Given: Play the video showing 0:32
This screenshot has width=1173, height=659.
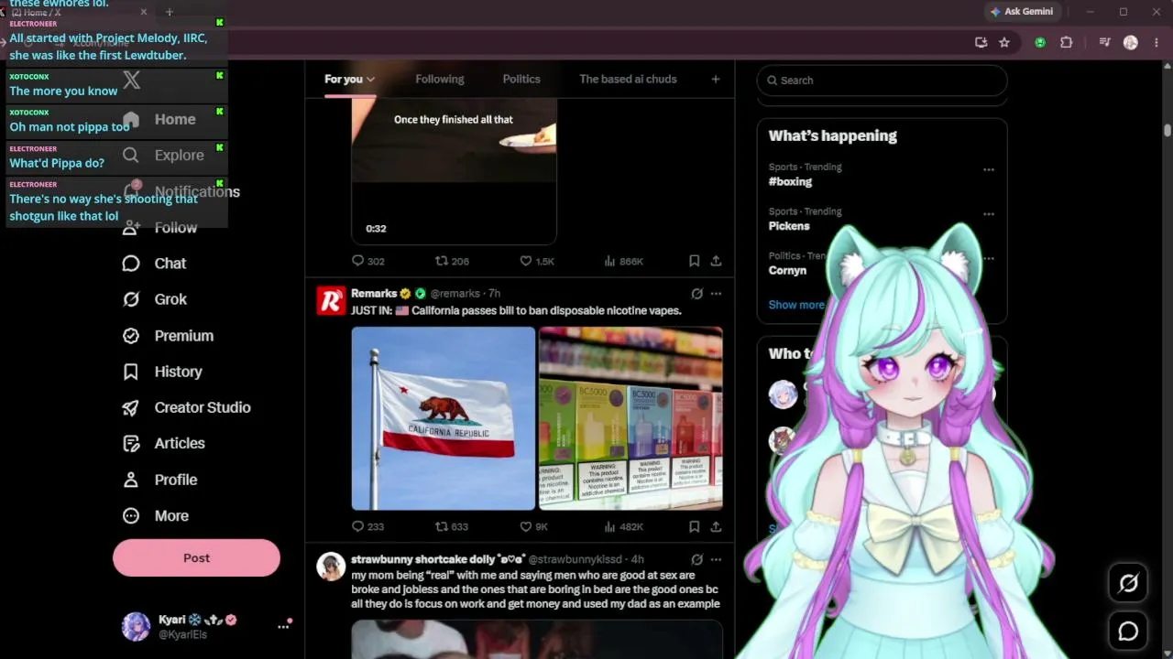Looking at the screenshot, I should (x=454, y=172).
